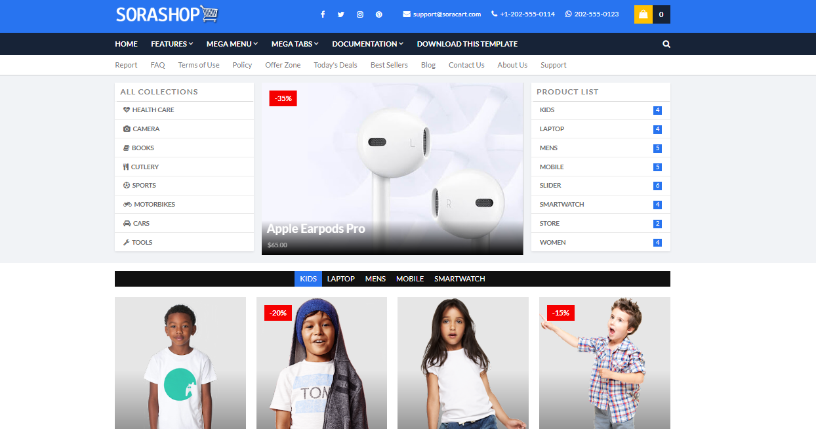Click the Health Care heartbeat icon
This screenshot has height=429, width=816.
click(x=127, y=110)
